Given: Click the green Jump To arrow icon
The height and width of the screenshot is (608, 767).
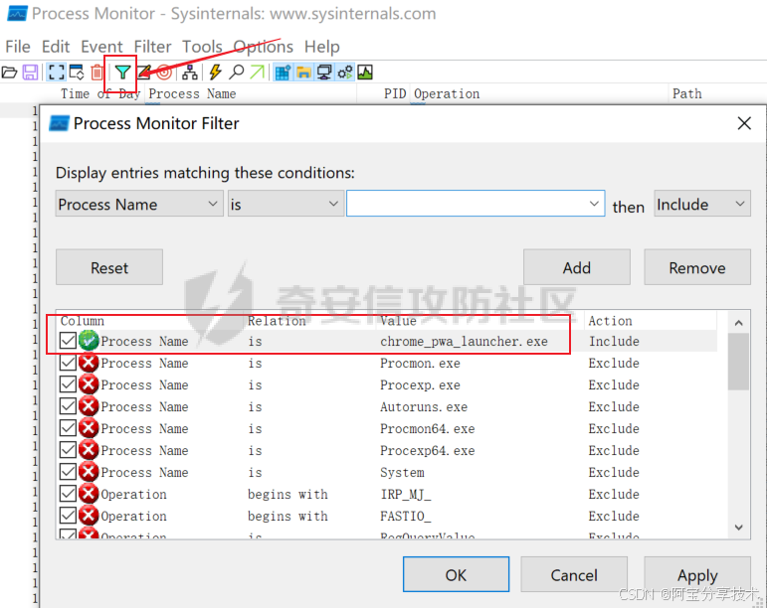Looking at the screenshot, I should point(258,73).
